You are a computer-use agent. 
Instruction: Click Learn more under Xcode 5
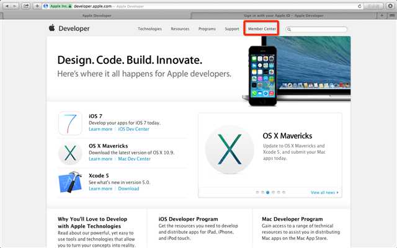click(100, 188)
